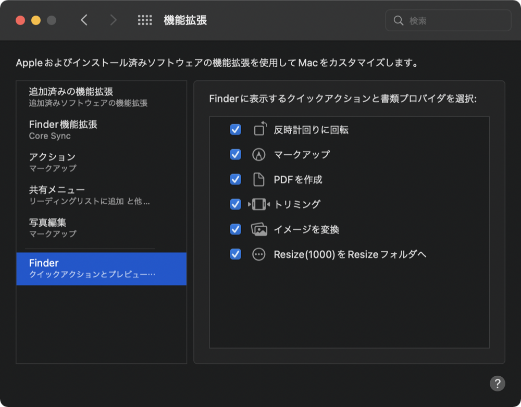This screenshot has height=407, width=521.
Task: Click the back navigation chevron
Action: click(85, 20)
